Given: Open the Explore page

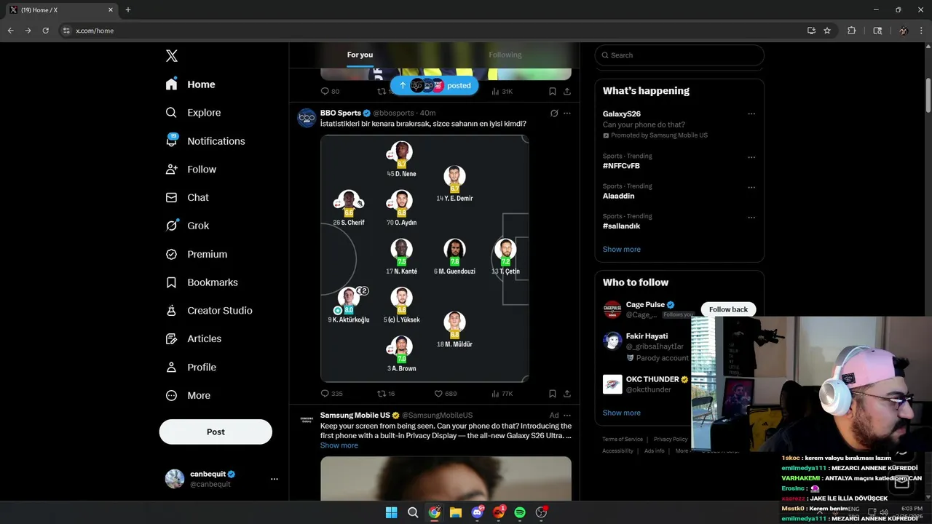Looking at the screenshot, I should (x=194, y=113).
